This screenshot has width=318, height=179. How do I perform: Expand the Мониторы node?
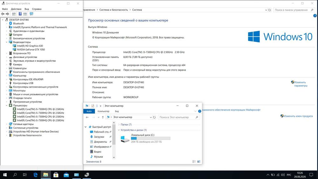(6, 91)
